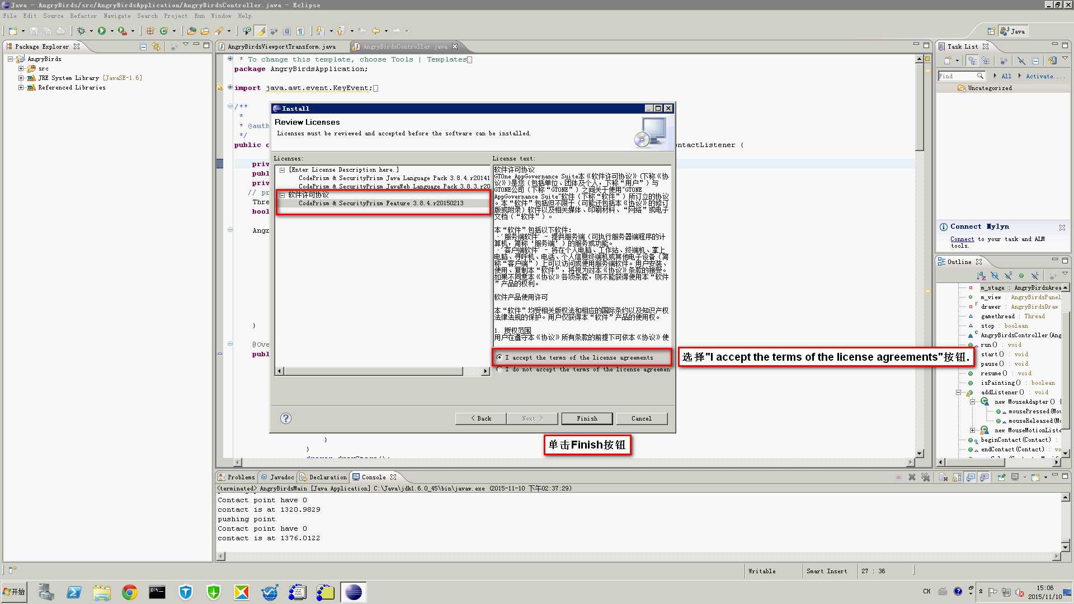1074x604 pixels.
Task: Switch to AngryBirdsViewportTransform.java tab
Action: [x=281, y=46]
